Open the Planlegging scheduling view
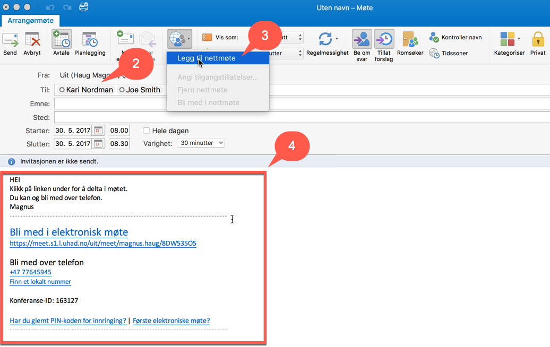 [89, 42]
